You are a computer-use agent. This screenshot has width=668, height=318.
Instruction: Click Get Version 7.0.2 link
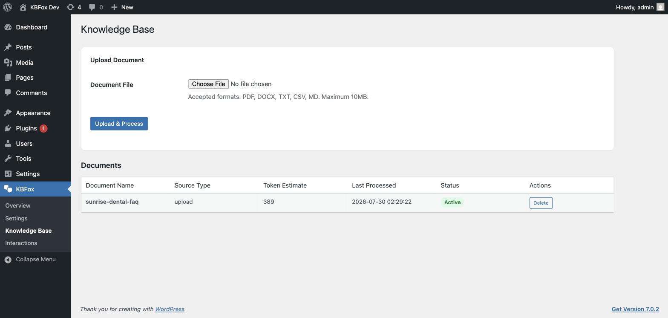tap(635, 309)
